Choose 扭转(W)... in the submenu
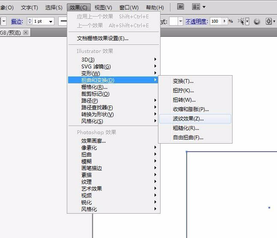The height and width of the screenshot is (238, 277). click(195, 100)
